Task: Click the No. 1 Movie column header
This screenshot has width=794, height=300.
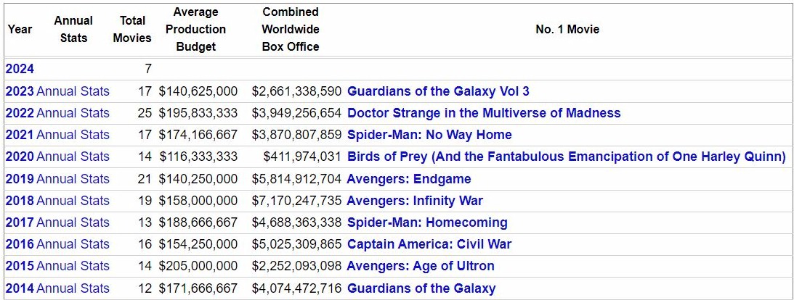Action: pos(567,30)
